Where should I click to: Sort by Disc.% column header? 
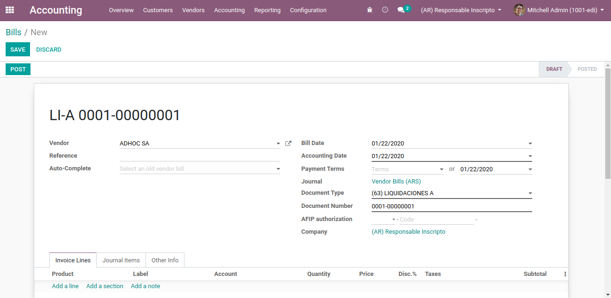(407, 274)
